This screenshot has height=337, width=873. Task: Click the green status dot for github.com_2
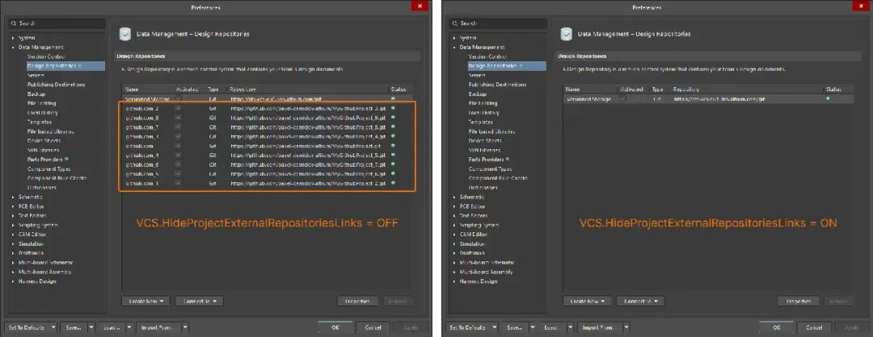(x=393, y=108)
